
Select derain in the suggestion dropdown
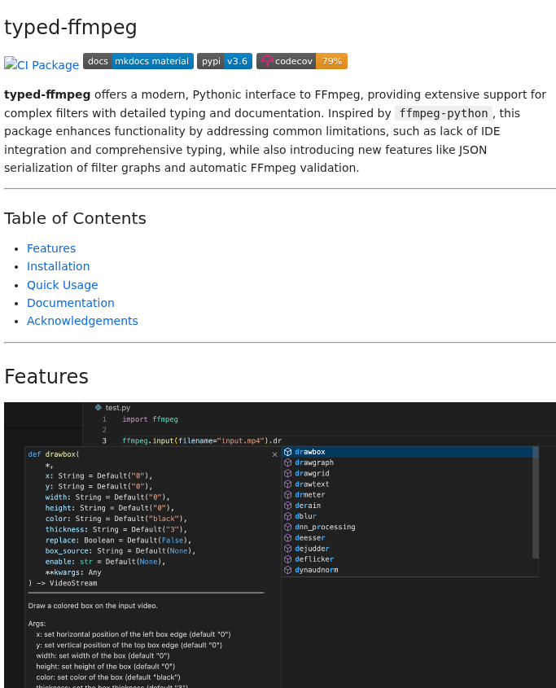click(307, 505)
